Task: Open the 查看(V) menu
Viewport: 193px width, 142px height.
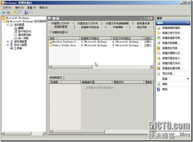Action: (31, 8)
